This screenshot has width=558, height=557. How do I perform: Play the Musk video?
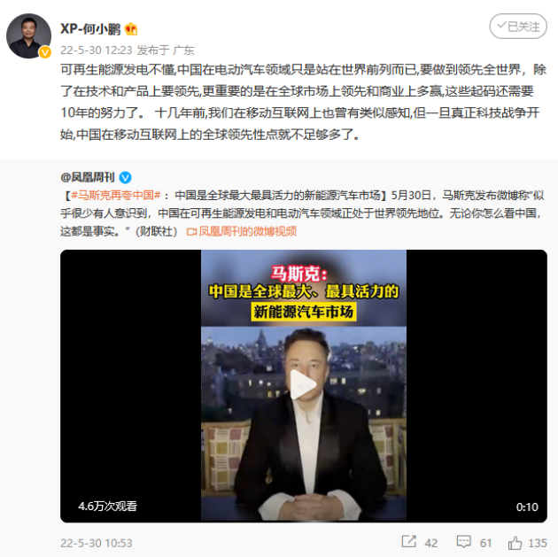click(x=303, y=384)
